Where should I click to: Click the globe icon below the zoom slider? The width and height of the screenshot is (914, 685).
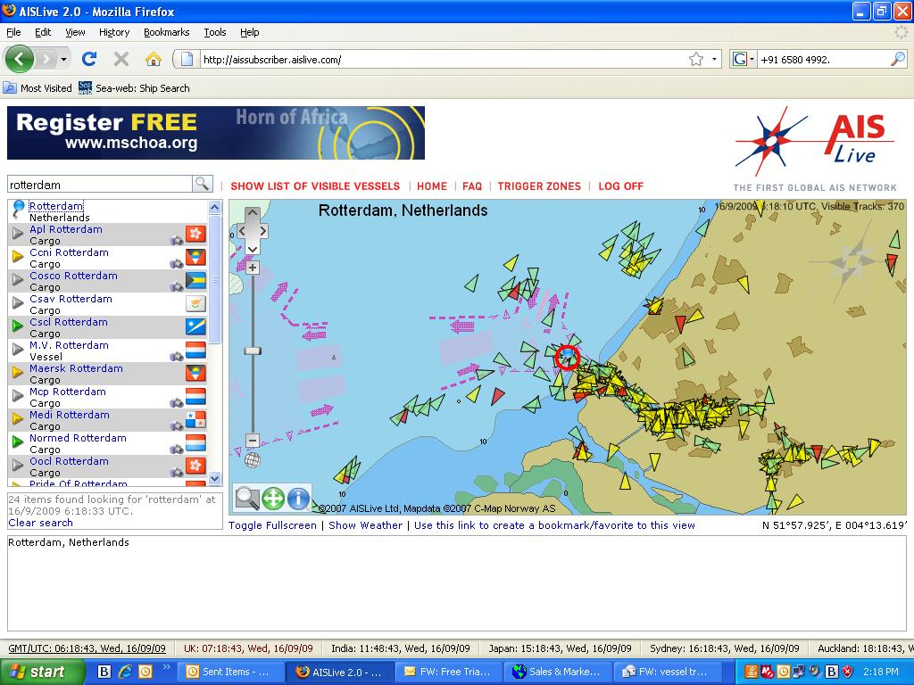[253, 460]
